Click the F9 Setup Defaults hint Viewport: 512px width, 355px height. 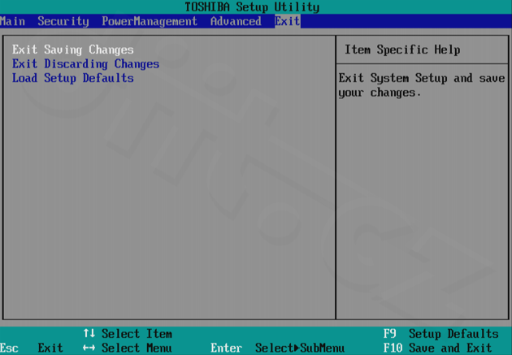point(440,334)
